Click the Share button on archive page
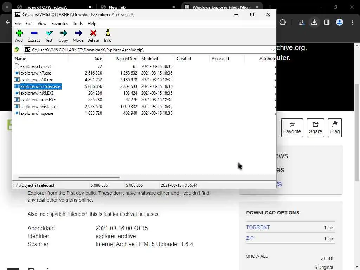This screenshot has height=270, width=360. [315, 128]
